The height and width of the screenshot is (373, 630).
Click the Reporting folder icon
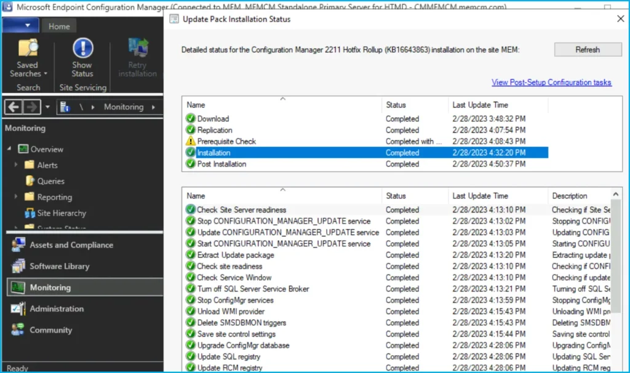tap(30, 197)
